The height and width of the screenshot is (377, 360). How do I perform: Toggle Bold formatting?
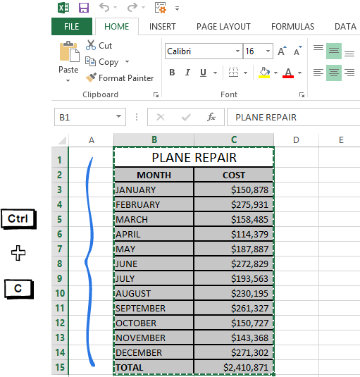coord(172,73)
